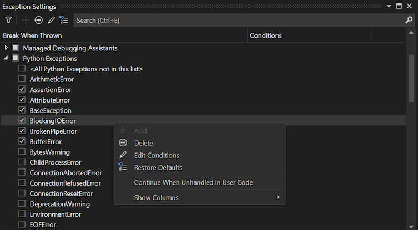Select Delete in the context menu

coord(143,143)
